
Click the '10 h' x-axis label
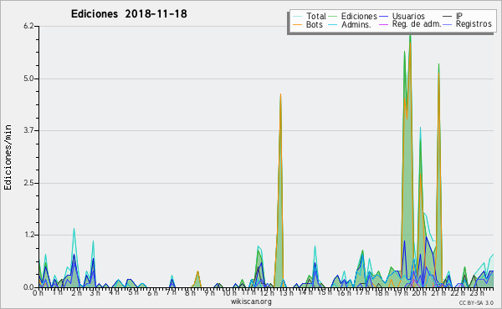coord(229,292)
